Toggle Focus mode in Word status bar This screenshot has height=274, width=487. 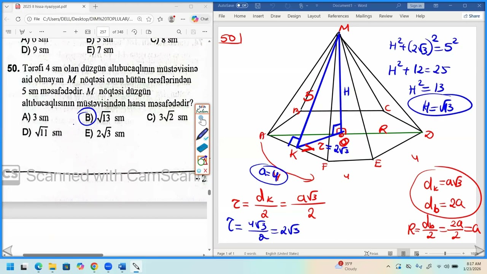(371, 253)
